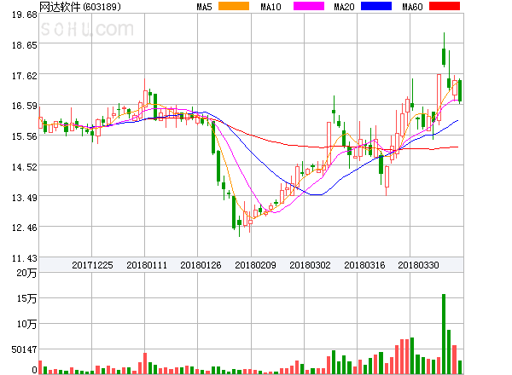This screenshot has height=375, width=512.
Task: Click the 15万 volume axis label
Action: coord(26,298)
